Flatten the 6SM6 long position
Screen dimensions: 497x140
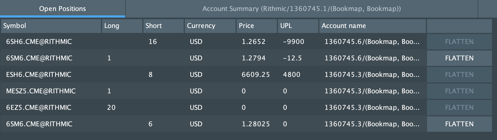[459, 58]
